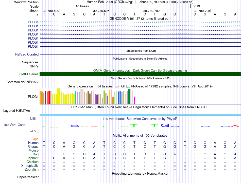241x183 pixels.
Task: Click the top light-blue PLCG1 transcript label
Action: [33, 22]
